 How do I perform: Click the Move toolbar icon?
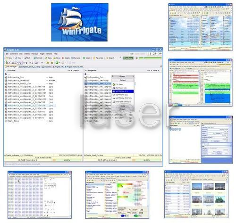point(54,58)
